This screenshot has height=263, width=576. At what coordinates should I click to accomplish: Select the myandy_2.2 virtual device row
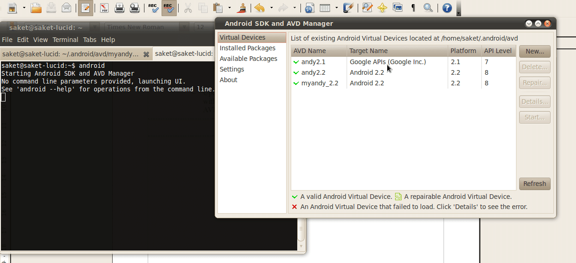319,83
